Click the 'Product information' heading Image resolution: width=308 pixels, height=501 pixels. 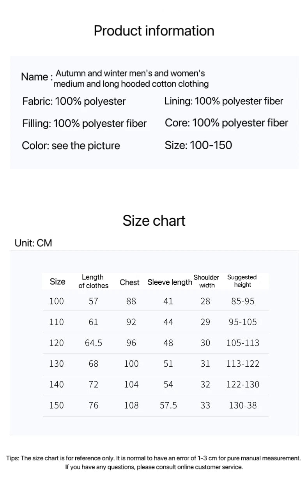coord(154,31)
